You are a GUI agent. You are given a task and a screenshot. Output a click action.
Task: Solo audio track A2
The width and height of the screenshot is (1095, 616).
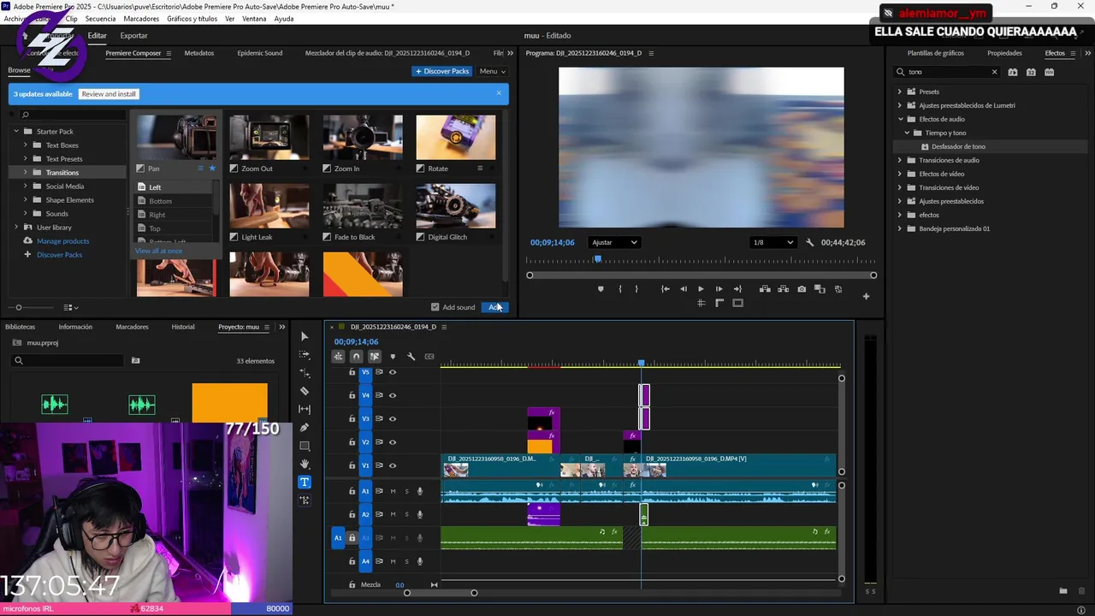[x=406, y=514]
